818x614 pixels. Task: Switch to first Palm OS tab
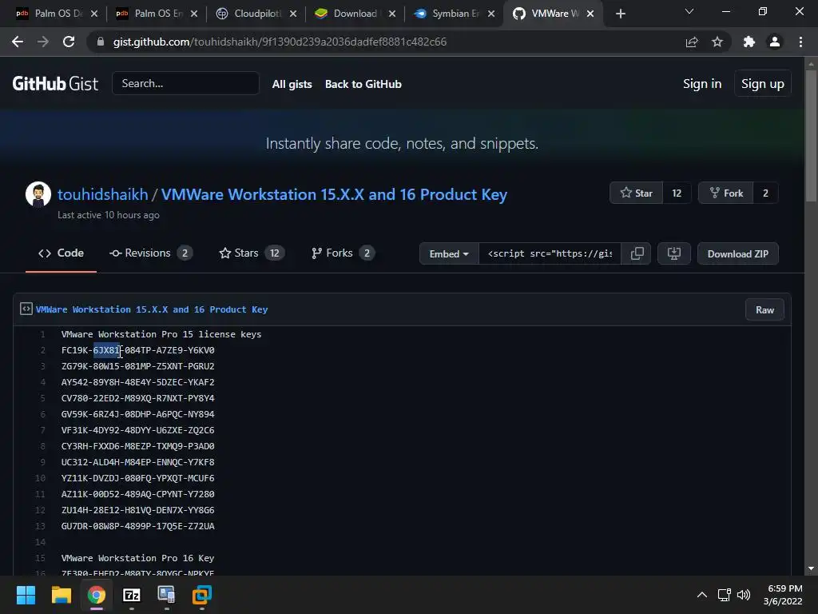click(56, 14)
